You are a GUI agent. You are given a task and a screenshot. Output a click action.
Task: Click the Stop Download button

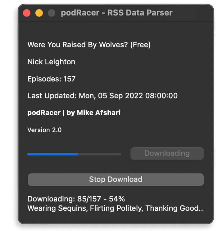click(x=116, y=180)
